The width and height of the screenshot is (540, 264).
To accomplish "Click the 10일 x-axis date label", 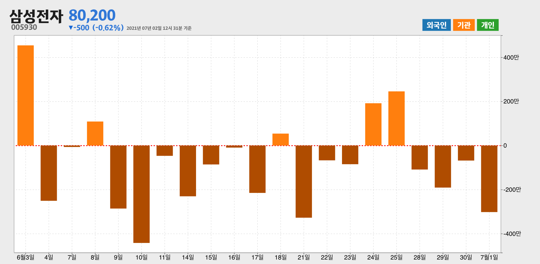I will tap(141, 257).
